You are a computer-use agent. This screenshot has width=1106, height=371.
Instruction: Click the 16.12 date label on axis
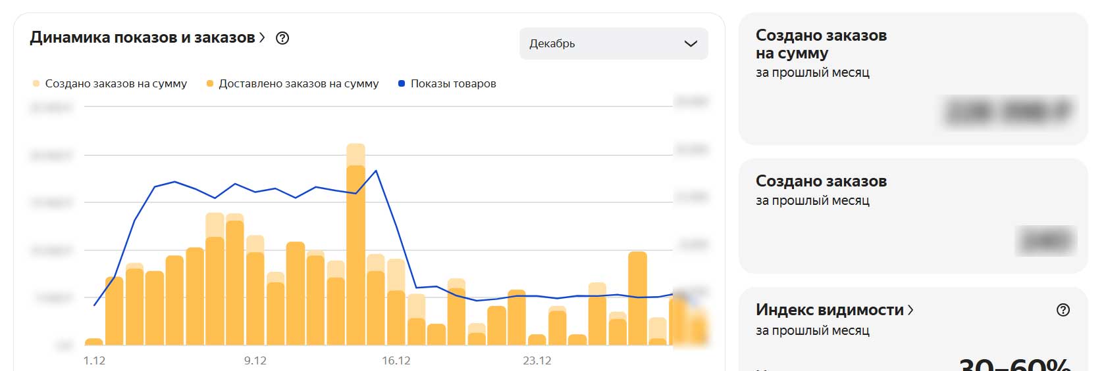pos(396,360)
